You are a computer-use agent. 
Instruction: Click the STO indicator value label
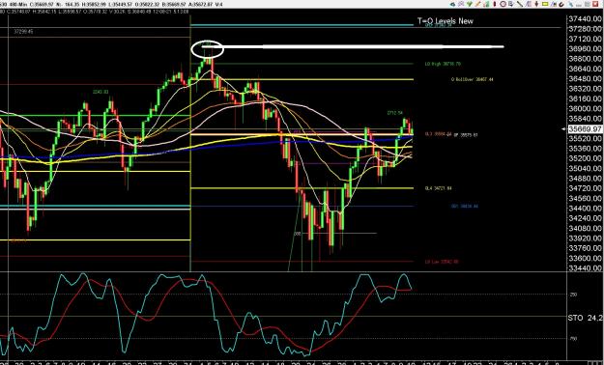pos(586,318)
